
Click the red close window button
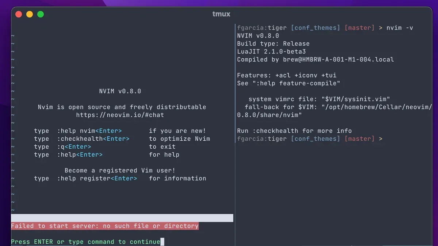coord(19,14)
